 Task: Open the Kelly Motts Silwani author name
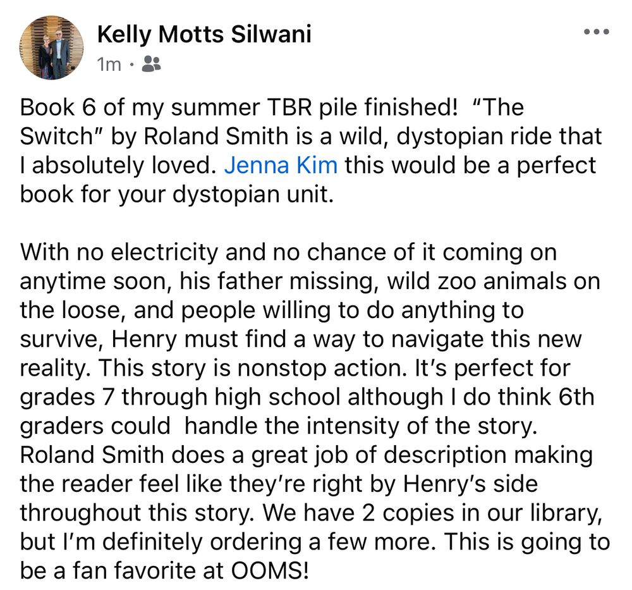(x=204, y=34)
